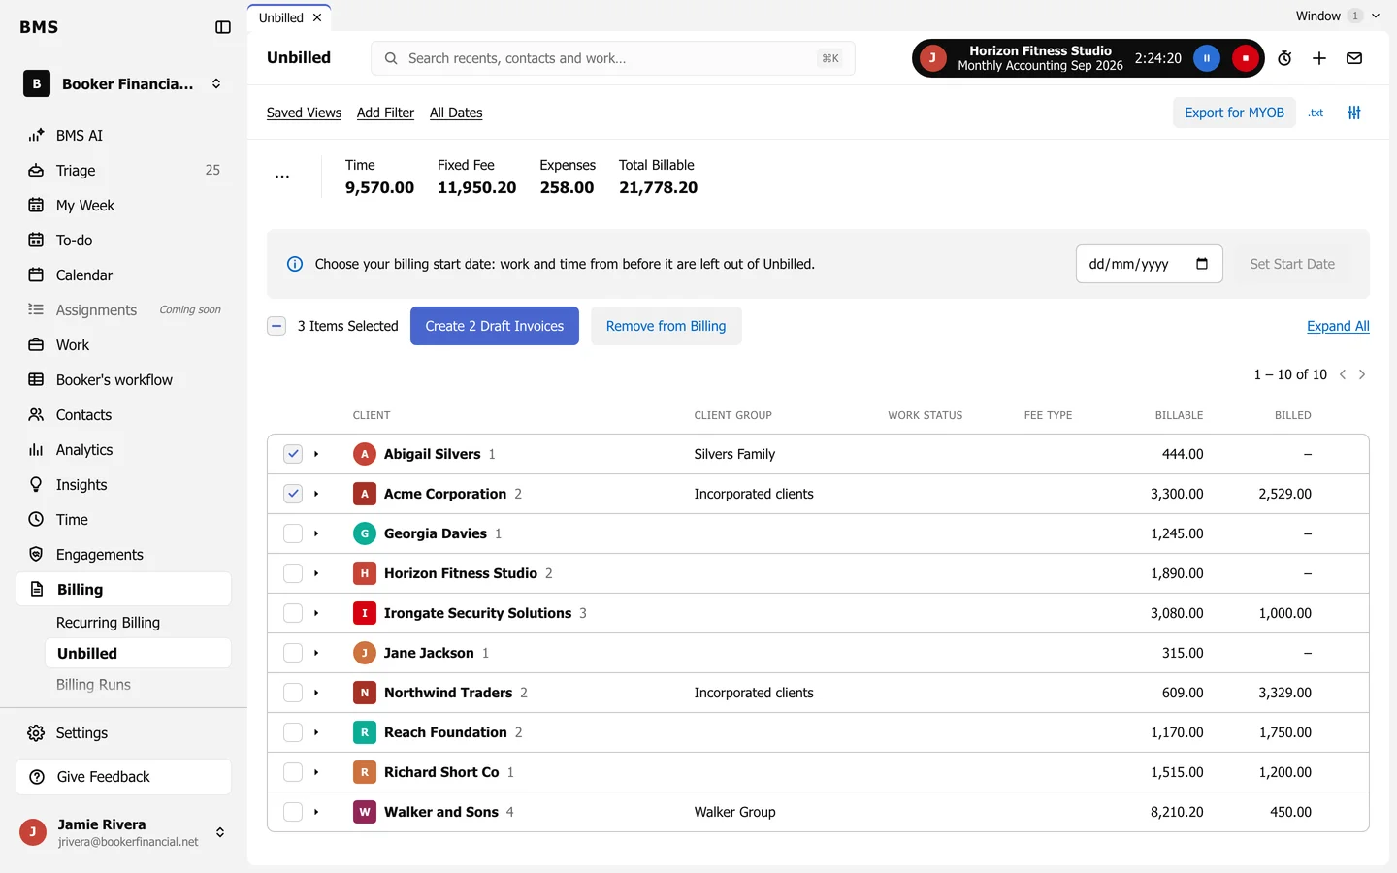Toggle the select-all items checkbox
Screen dimensions: 1397x873
[x=276, y=326]
